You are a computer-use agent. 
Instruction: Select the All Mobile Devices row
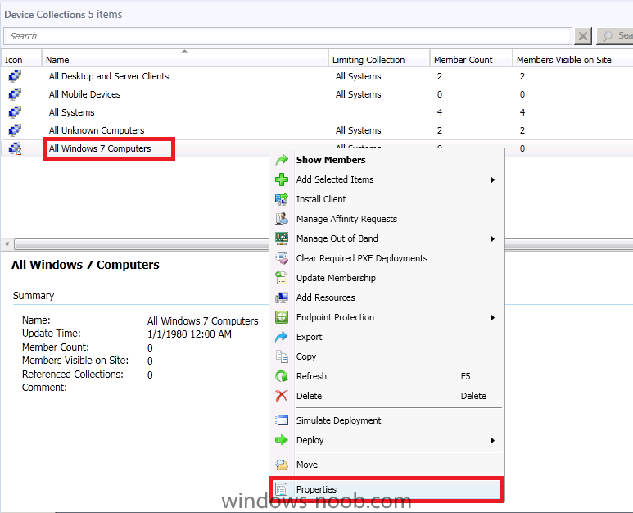click(316, 94)
